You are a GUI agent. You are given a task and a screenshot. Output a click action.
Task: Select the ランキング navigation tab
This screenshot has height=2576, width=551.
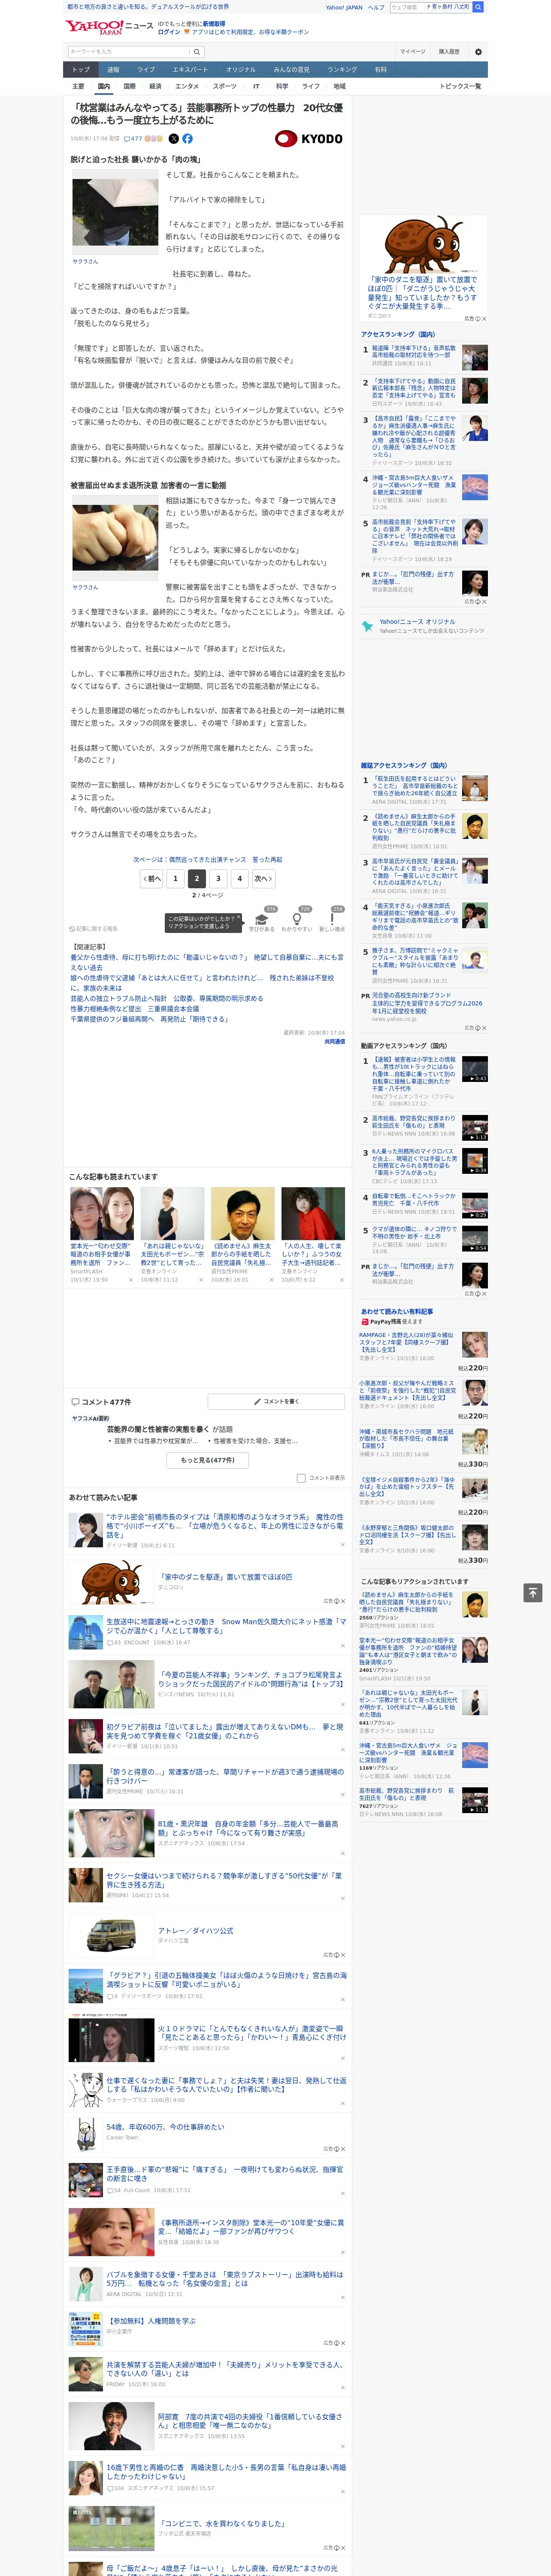click(342, 70)
